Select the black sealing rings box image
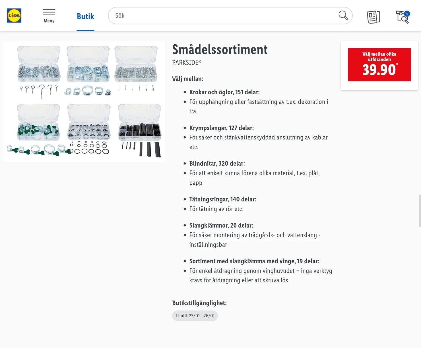 click(89, 129)
